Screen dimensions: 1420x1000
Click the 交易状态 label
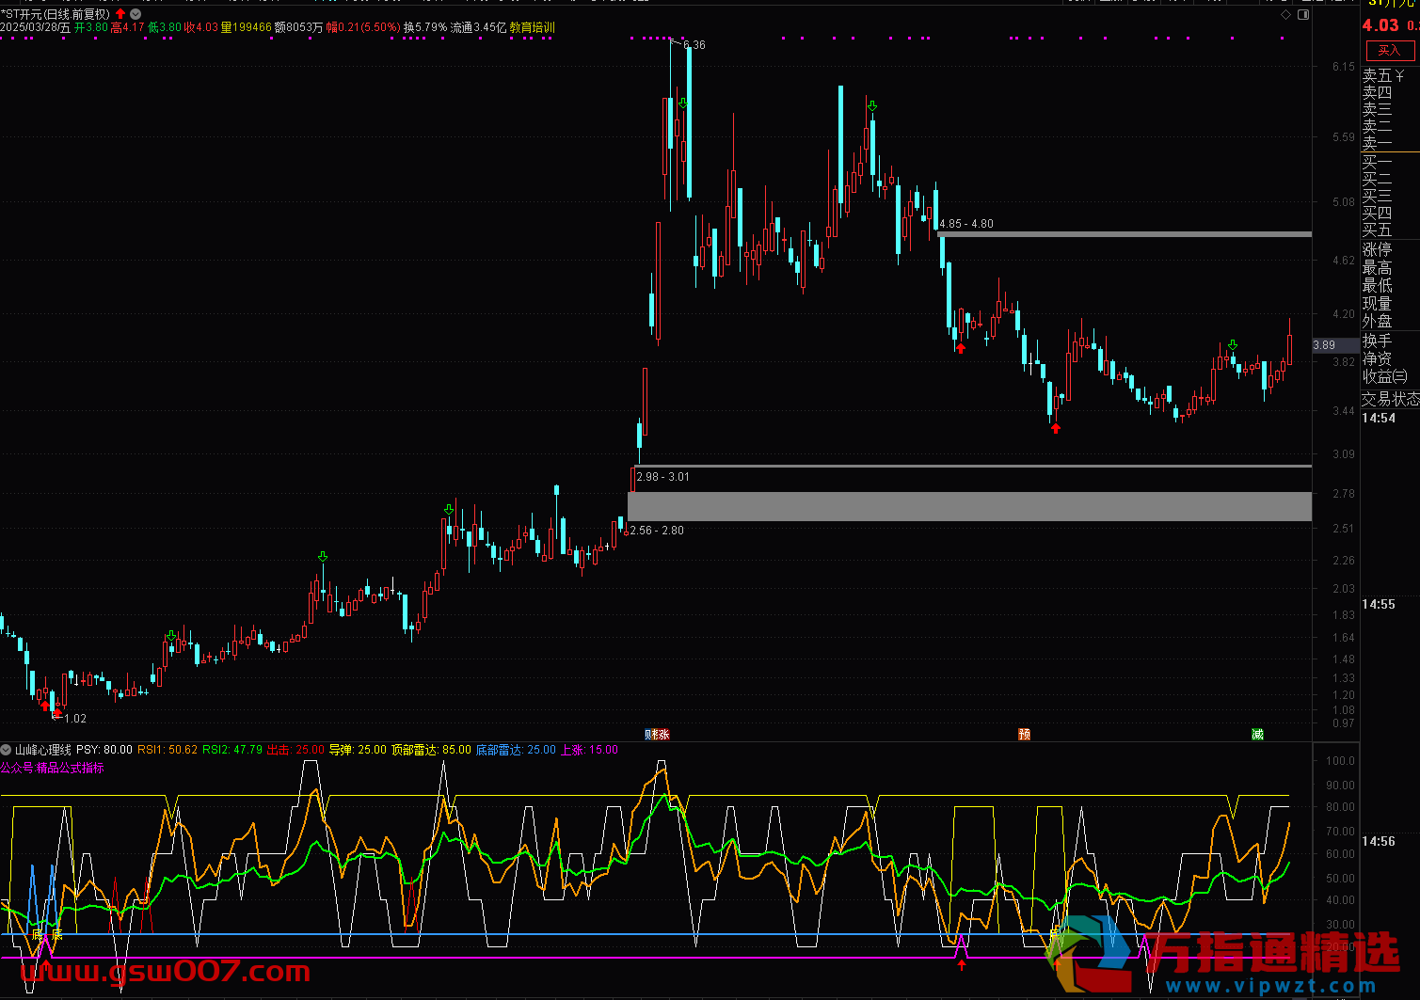(1391, 400)
